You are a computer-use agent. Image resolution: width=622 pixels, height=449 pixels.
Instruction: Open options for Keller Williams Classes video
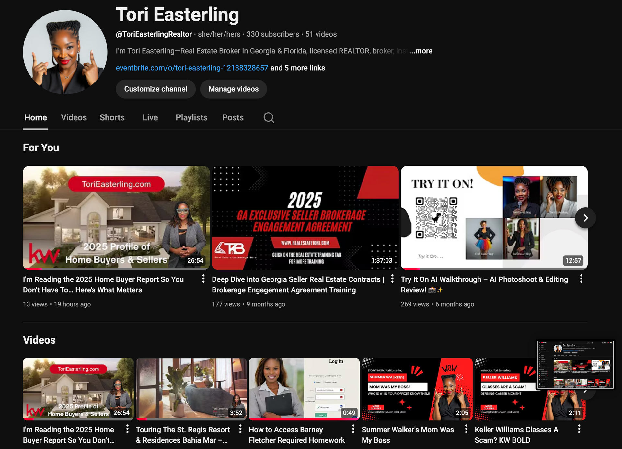pyautogui.click(x=579, y=429)
